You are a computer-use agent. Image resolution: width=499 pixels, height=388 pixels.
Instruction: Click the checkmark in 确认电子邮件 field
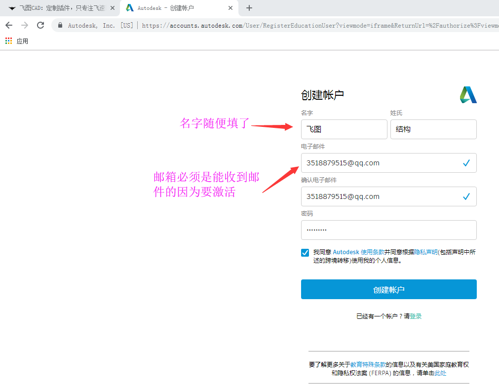(x=466, y=196)
